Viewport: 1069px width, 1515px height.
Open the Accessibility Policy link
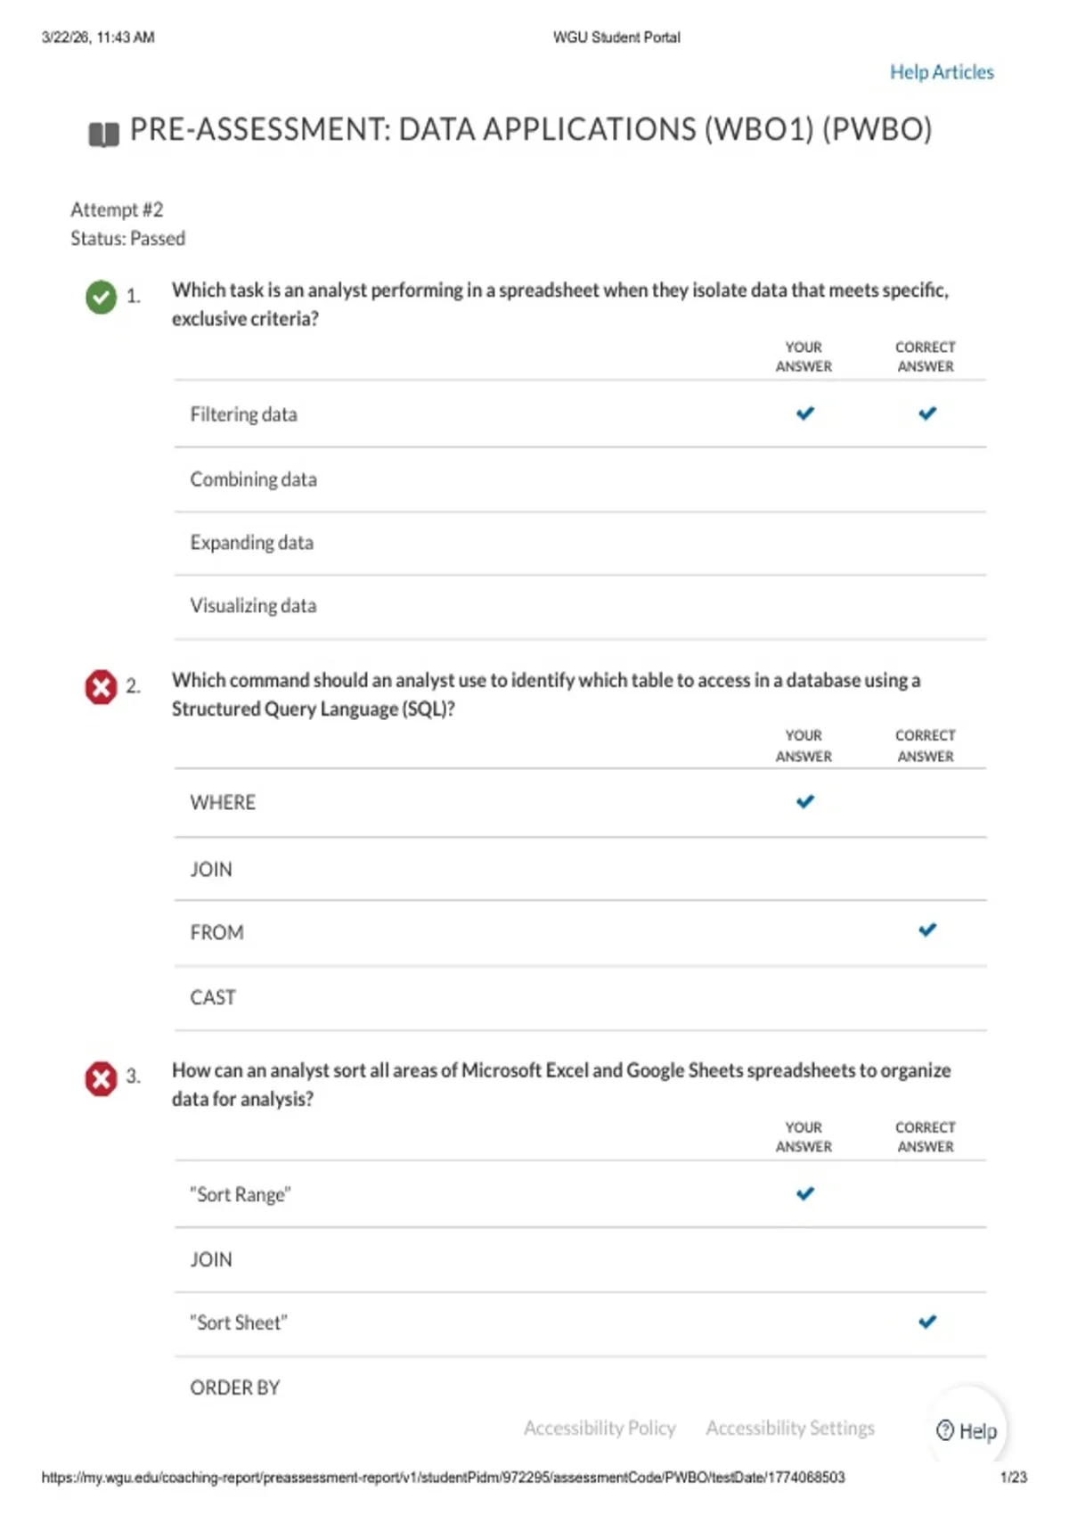click(x=600, y=1428)
